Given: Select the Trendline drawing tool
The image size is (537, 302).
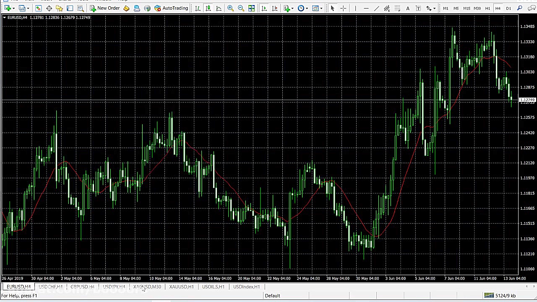Looking at the screenshot, I should (376, 8).
